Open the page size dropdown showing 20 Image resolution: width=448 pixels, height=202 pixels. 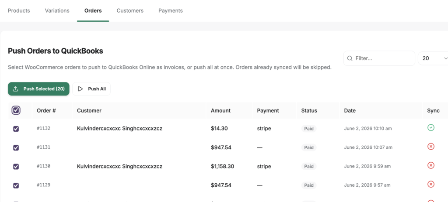[433, 58]
